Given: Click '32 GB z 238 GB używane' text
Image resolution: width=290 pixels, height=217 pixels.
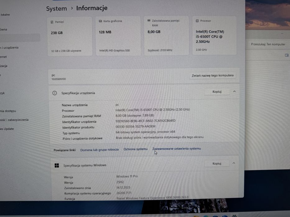Looking at the screenshot, I should click(66, 51).
